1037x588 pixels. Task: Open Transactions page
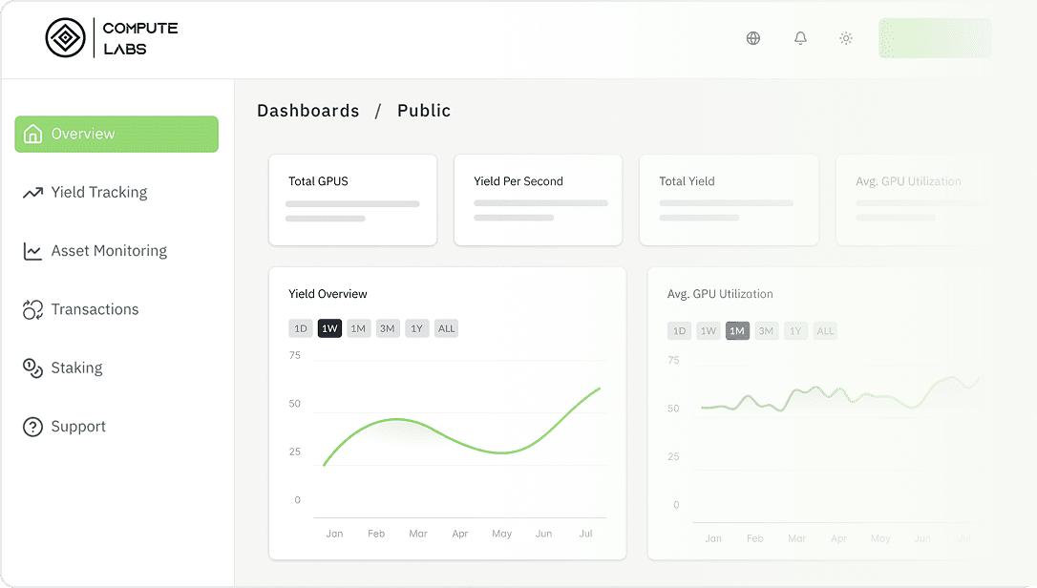click(x=95, y=309)
